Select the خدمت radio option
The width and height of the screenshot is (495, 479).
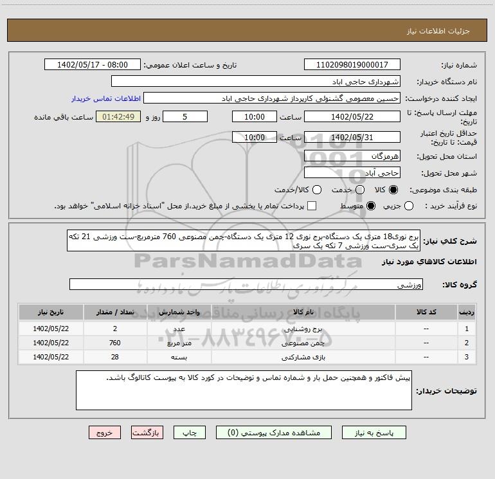click(360, 190)
